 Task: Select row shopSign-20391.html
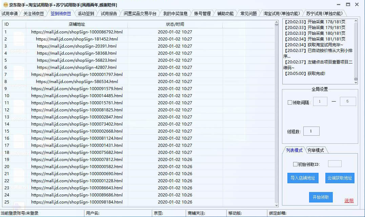tap(138, 46)
